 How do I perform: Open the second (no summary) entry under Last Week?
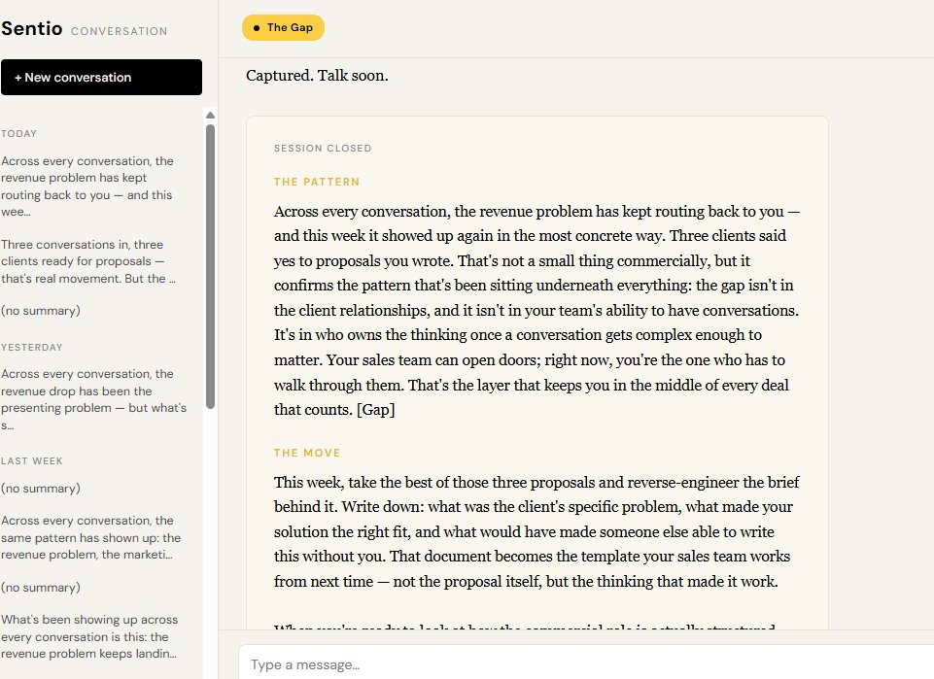(41, 588)
